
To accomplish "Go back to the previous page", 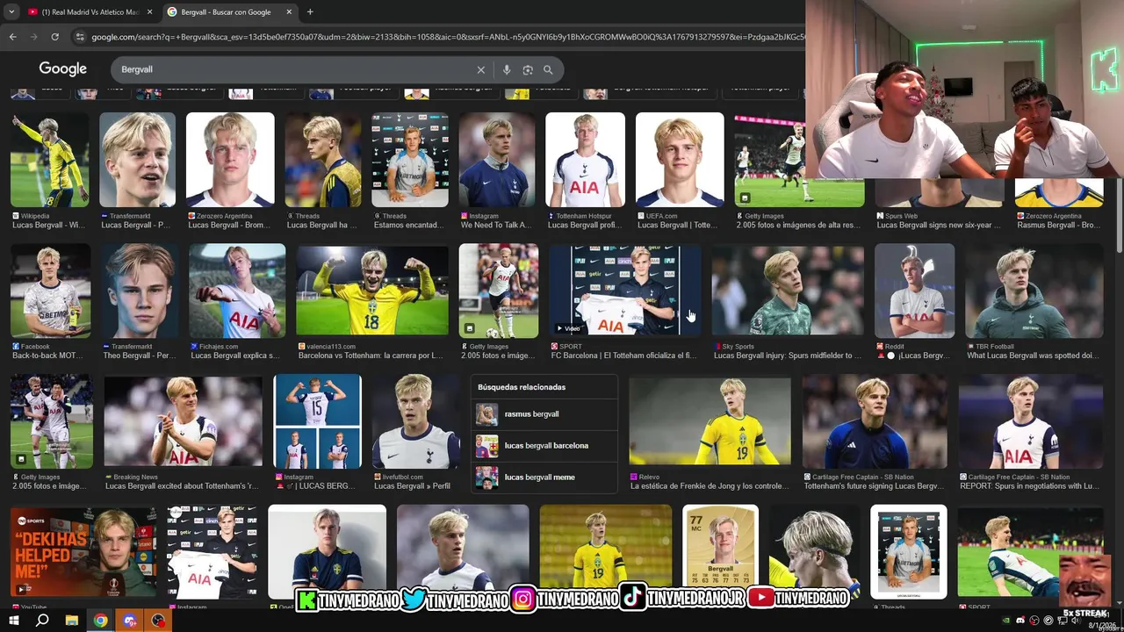I will [x=12, y=37].
